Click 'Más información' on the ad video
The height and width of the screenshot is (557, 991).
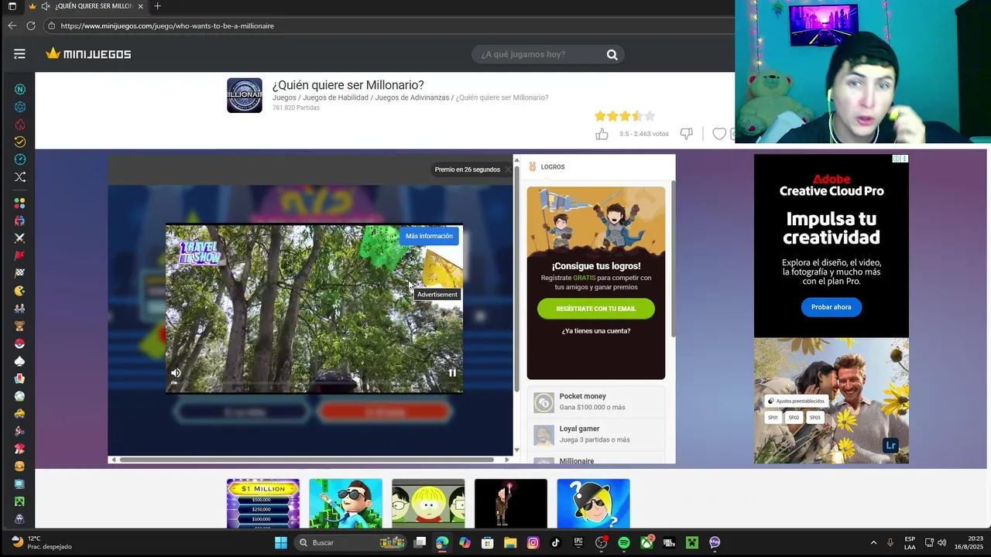point(429,236)
